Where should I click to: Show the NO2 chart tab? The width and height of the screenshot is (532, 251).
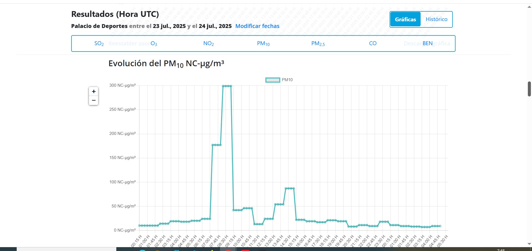[x=208, y=43]
